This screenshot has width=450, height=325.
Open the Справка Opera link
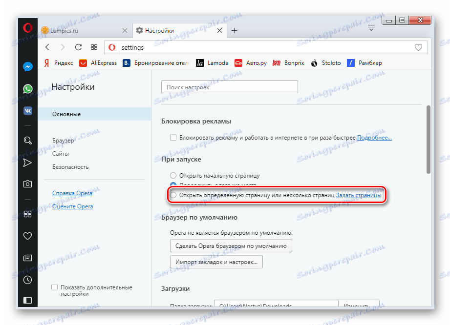click(72, 193)
